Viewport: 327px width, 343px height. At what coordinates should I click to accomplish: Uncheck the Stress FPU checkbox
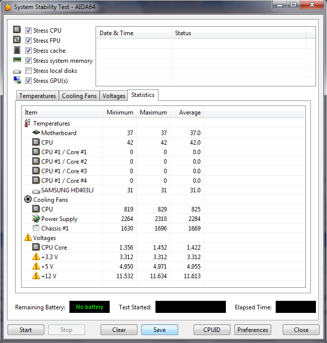tap(28, 40)
